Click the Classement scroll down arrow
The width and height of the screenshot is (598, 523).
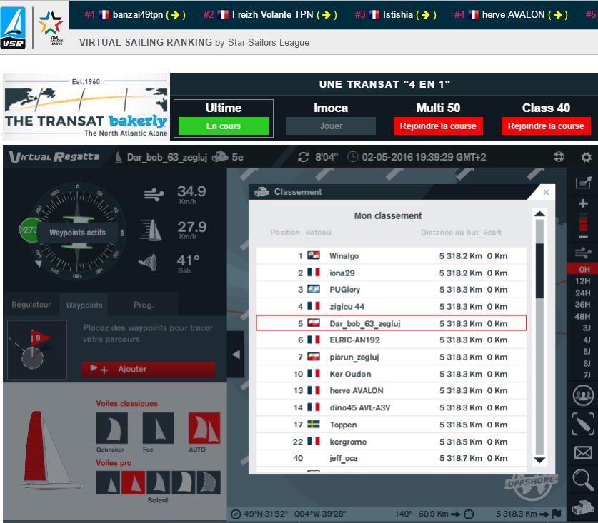pos(539,460)
